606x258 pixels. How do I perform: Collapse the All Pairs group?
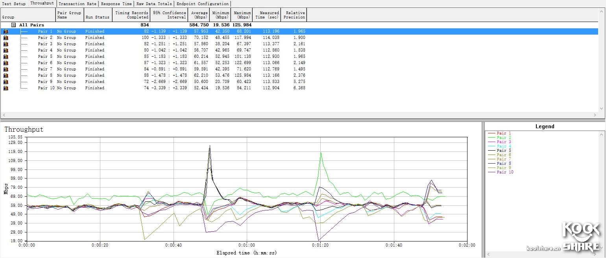click(x=13, y=25)
